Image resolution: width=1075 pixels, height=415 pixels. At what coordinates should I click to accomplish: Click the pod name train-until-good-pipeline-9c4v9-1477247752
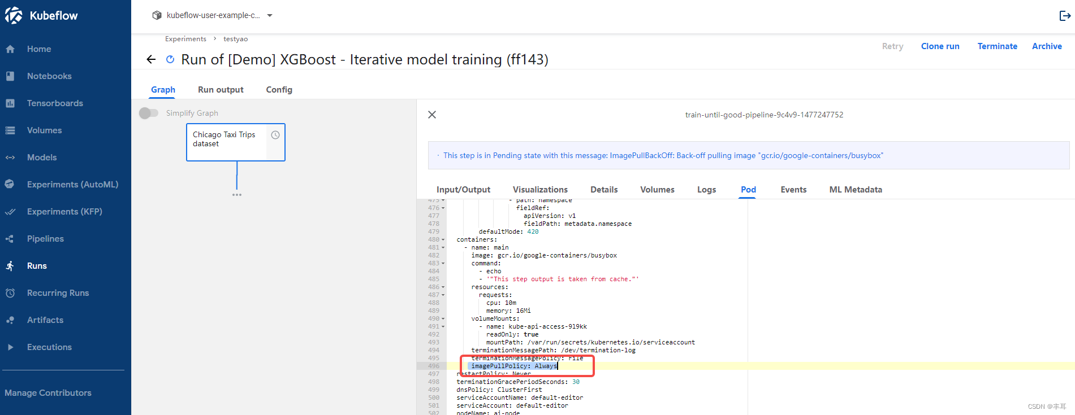click(x=764, y=115)
